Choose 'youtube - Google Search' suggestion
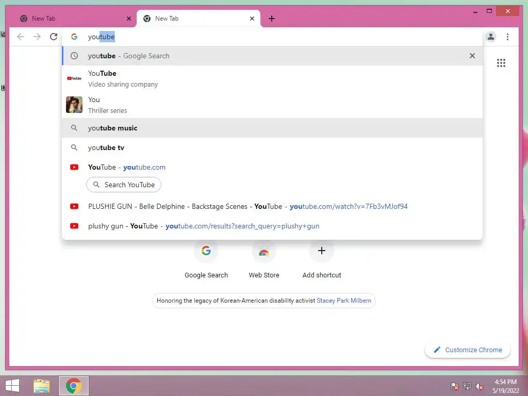Screen dimensions: 528x396 (272, 56)
